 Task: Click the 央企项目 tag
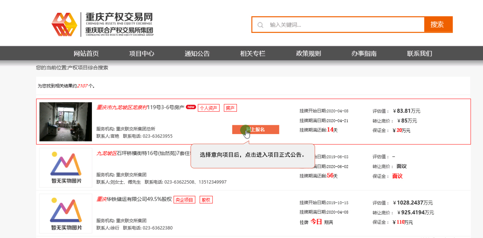coord(184,200)
